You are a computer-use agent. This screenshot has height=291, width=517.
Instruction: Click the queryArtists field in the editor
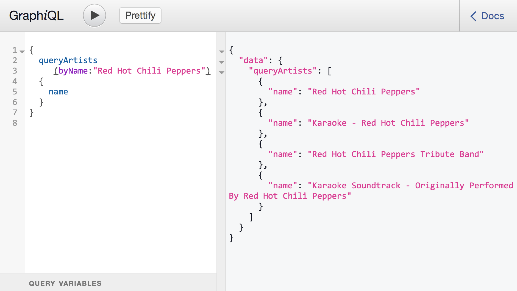(x=68, y=60)
